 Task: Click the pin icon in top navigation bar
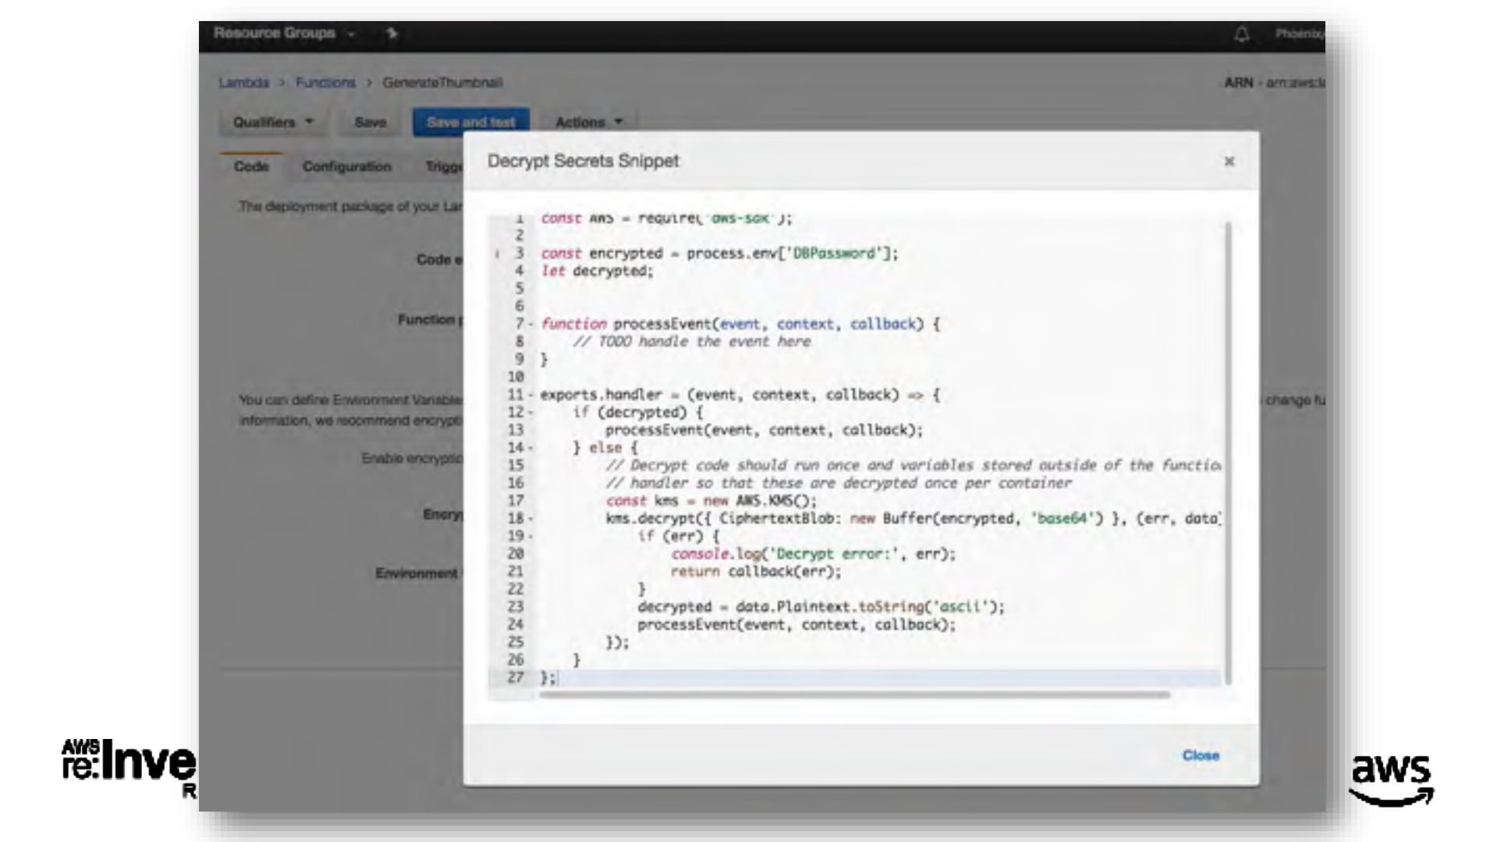click(x=392, y=33)
